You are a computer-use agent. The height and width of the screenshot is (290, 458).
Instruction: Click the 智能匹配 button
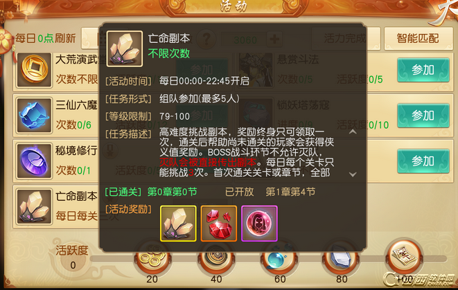tap(418, 39)
